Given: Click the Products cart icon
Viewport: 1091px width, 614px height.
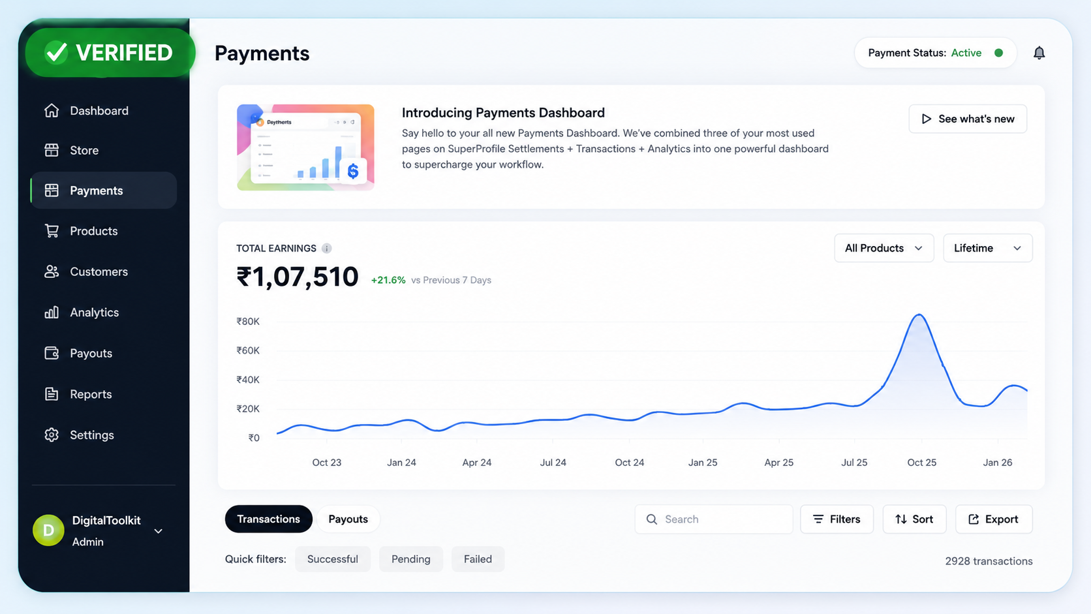Looking at the screenshot, I should point(52,231).
